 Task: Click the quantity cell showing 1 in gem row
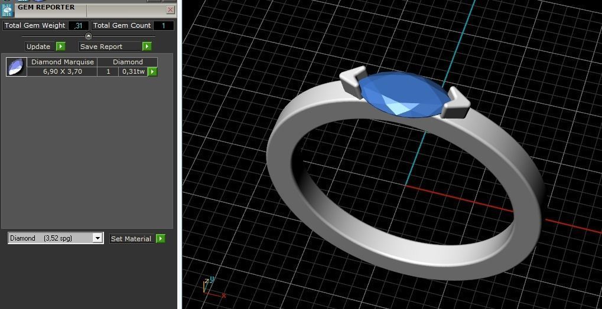pos(108,72)
